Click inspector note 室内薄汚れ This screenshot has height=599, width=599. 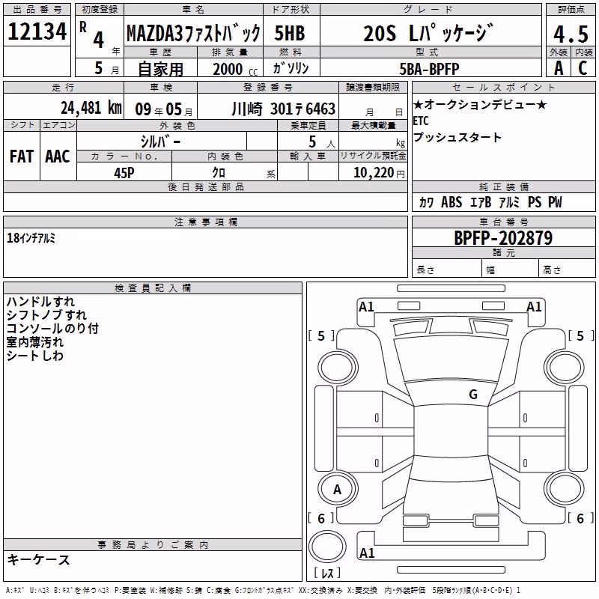click(34, 342)
